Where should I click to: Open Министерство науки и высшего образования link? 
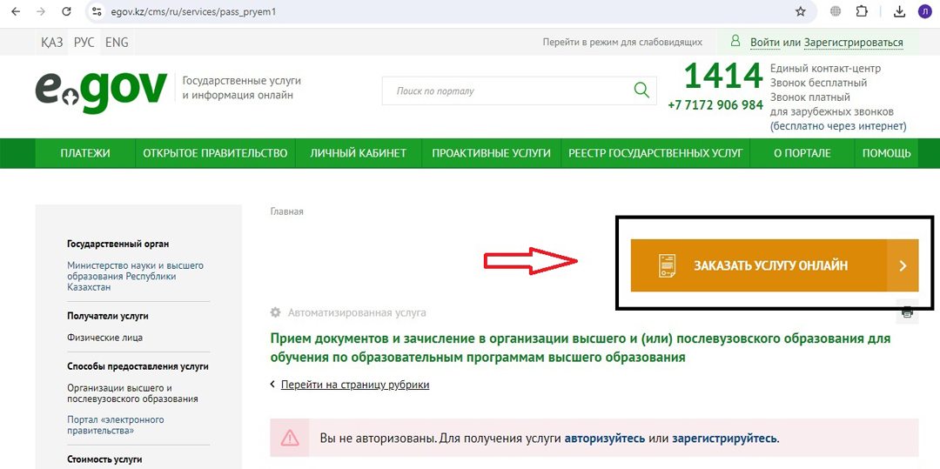click(x=136, y=276)
